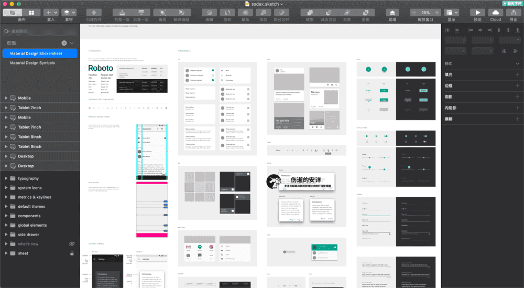Click the 25% zoom value
Image resolution: width=524 pixels, height=288 pixels.
[x=425, y=13]
